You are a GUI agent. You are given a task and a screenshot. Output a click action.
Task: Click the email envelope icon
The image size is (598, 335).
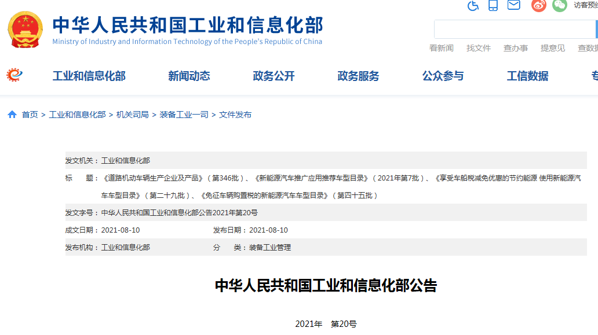(514, 5)
